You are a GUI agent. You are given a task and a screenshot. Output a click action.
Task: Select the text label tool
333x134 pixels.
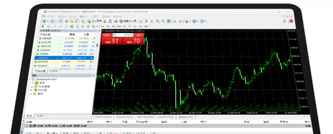82,27
